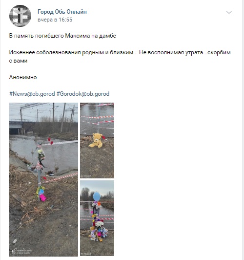View the large photo with railway bridge
This screenshot has height=260, width=244.
click(x=43, y=179)
